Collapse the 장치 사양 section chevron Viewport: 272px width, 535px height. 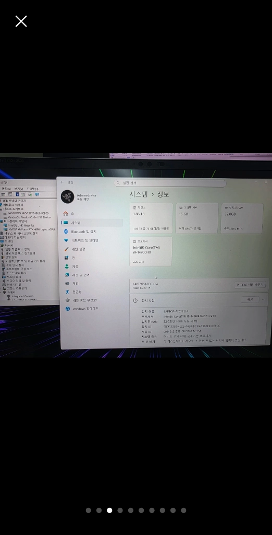pyautogui.click(x=264, y=299)
